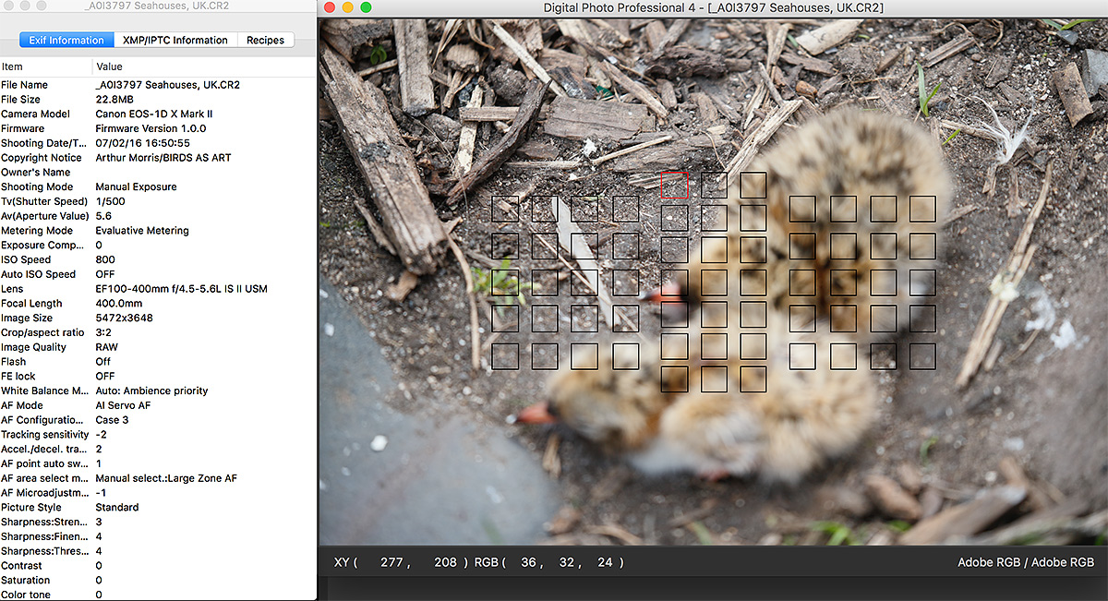Image resolution: width=1108 pixels, height=601 pixels.
Task: Select the Lens EF100-400mm row
Action: (x=158, y=289)
